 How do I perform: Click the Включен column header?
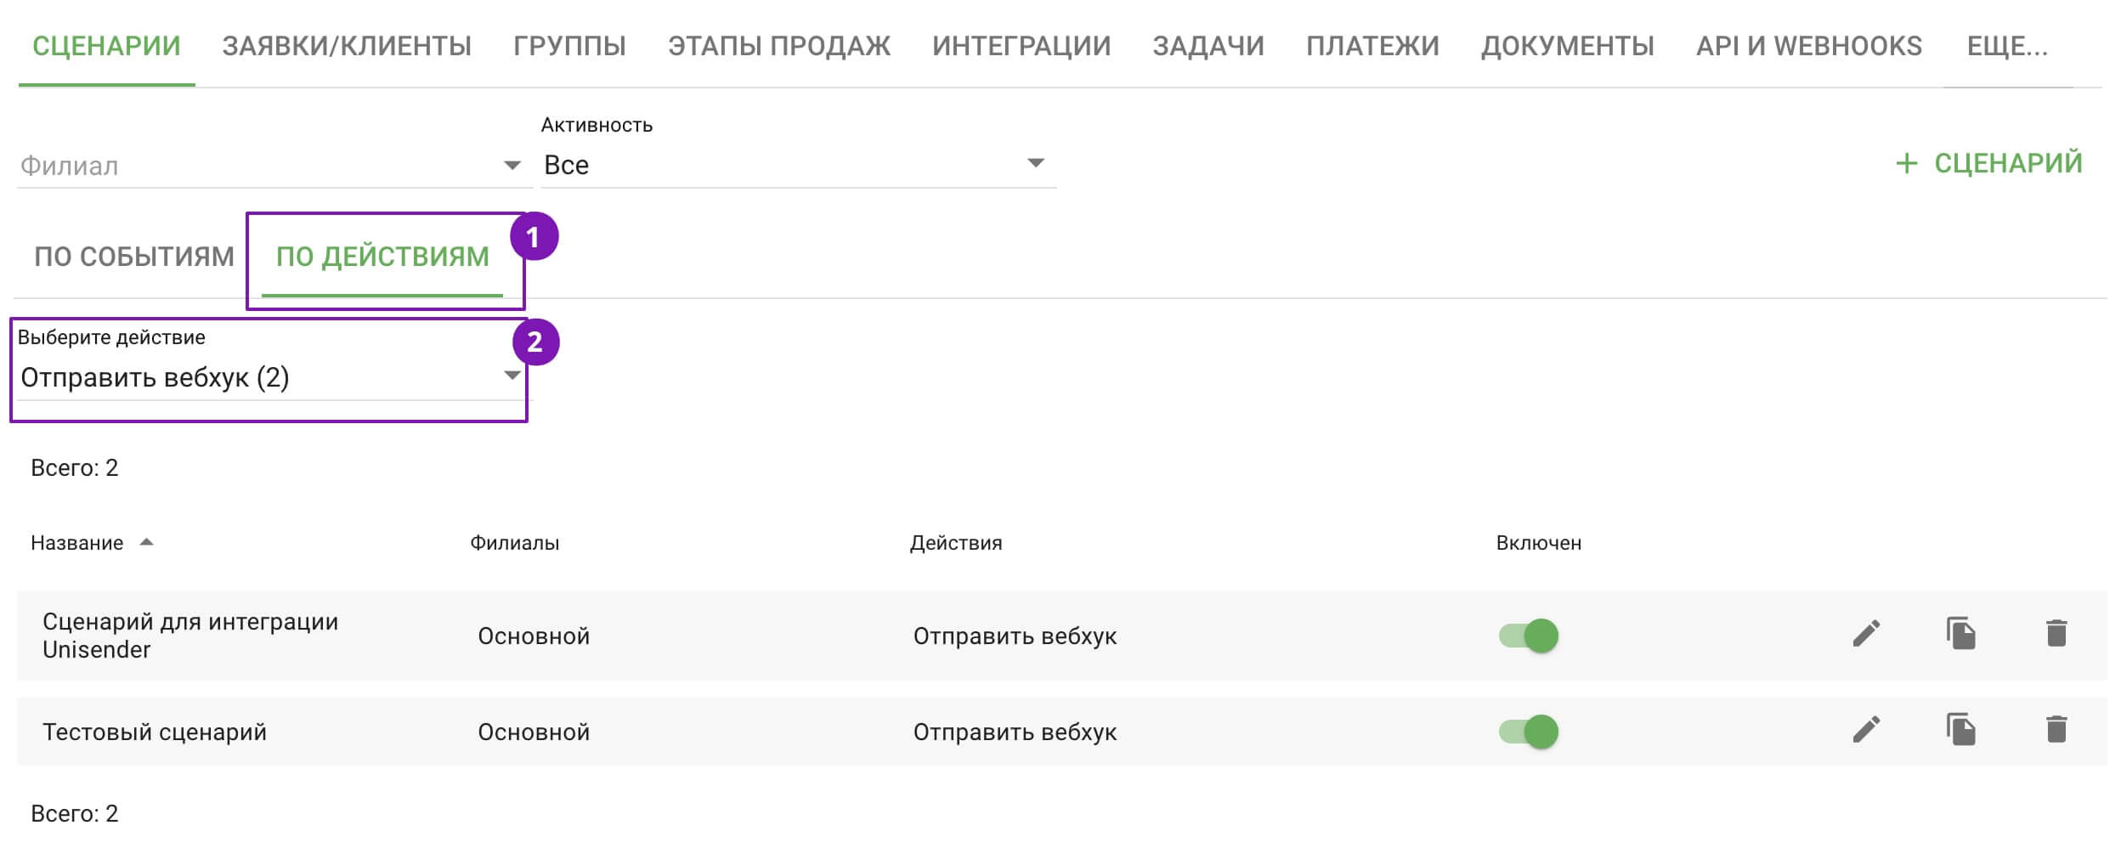tap(1539, 542)
